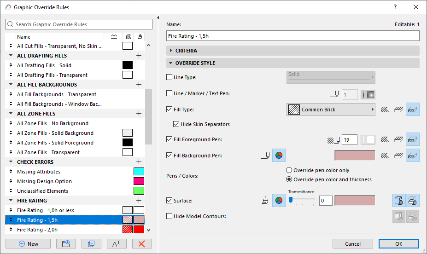The height and width of the screenshot is (254, 427).
Task: Click first Hide Model Contours icon
Action: (x=399, y=216)
